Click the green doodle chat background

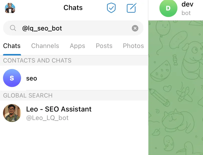175,87
